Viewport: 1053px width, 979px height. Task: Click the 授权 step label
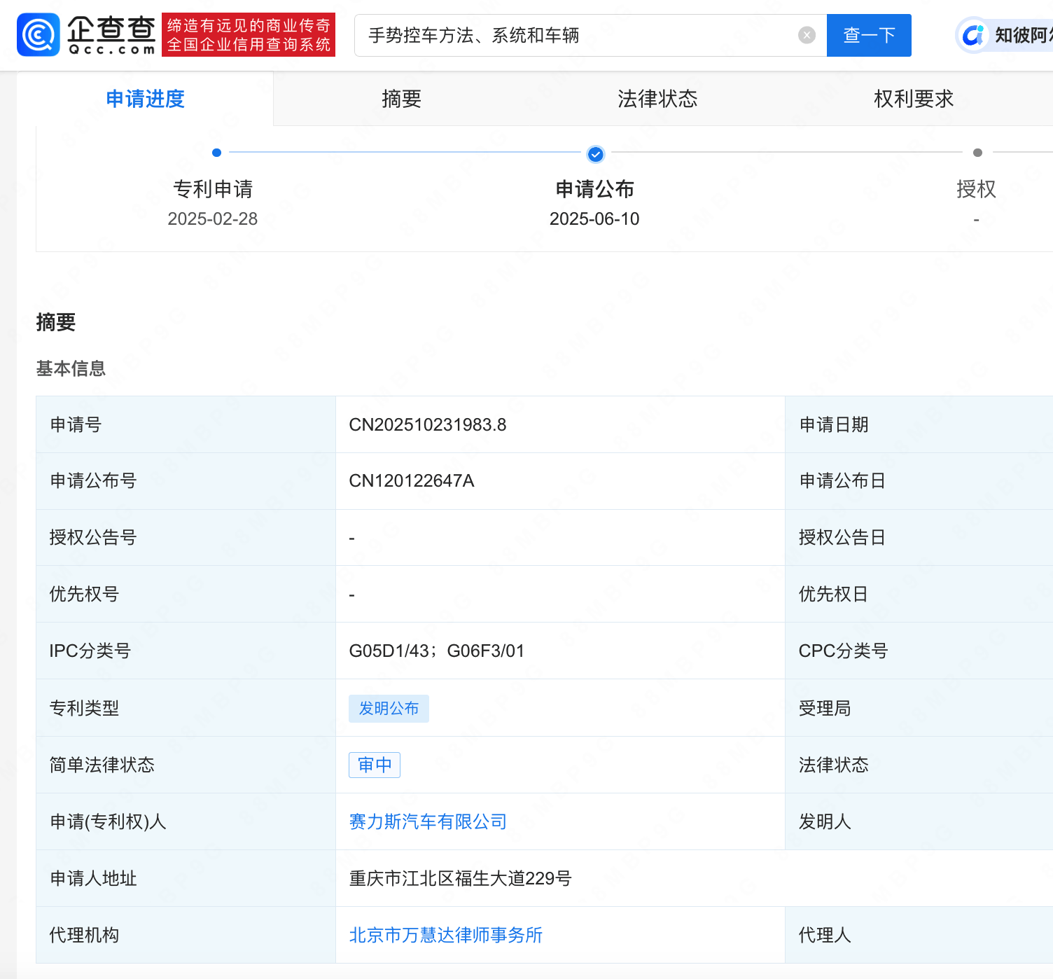tap(976, 189)
